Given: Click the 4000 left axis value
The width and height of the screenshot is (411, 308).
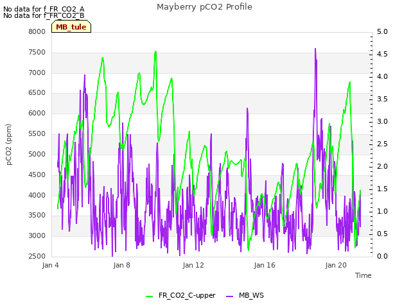Looking at the screenshot, I should point(37,195).
